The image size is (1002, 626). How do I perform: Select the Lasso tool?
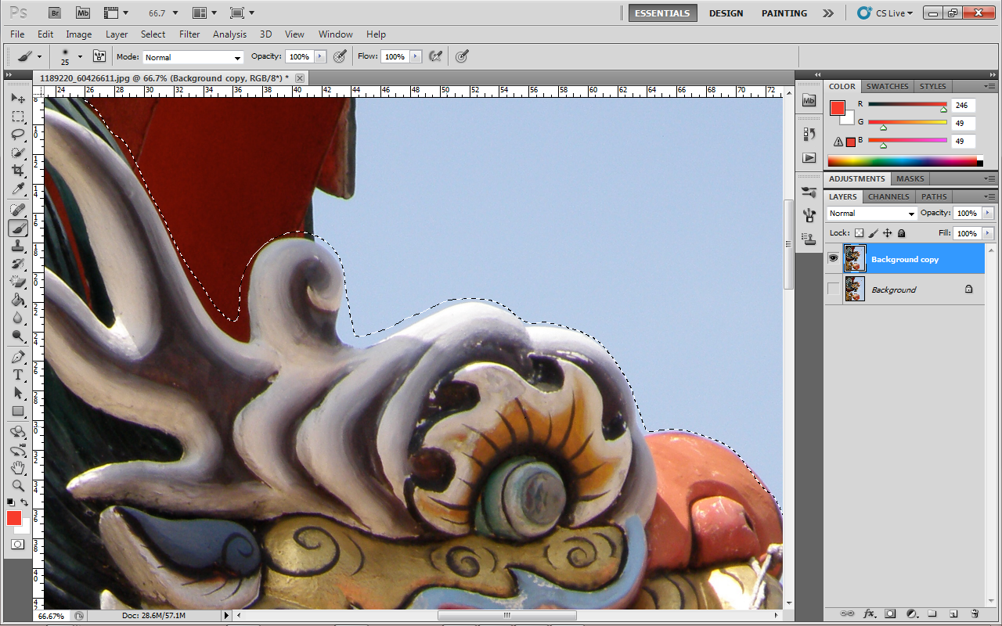[18, 135]
